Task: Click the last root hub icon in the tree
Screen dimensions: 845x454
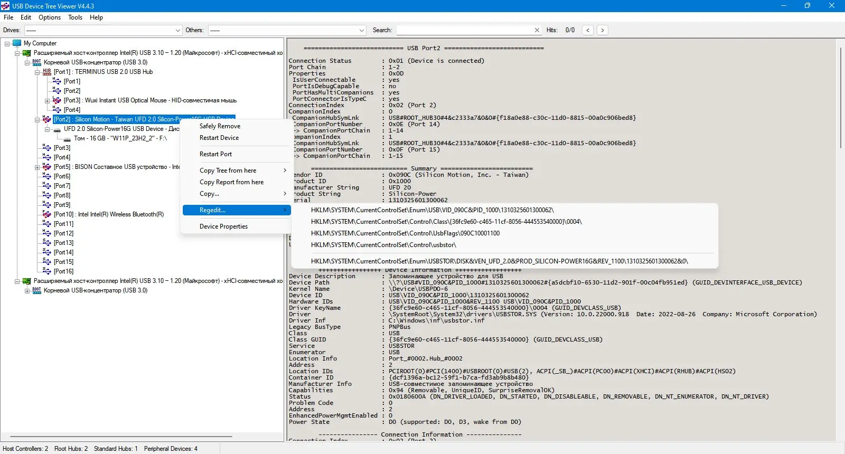Action: pyautogui.click(x=36, y=290)
